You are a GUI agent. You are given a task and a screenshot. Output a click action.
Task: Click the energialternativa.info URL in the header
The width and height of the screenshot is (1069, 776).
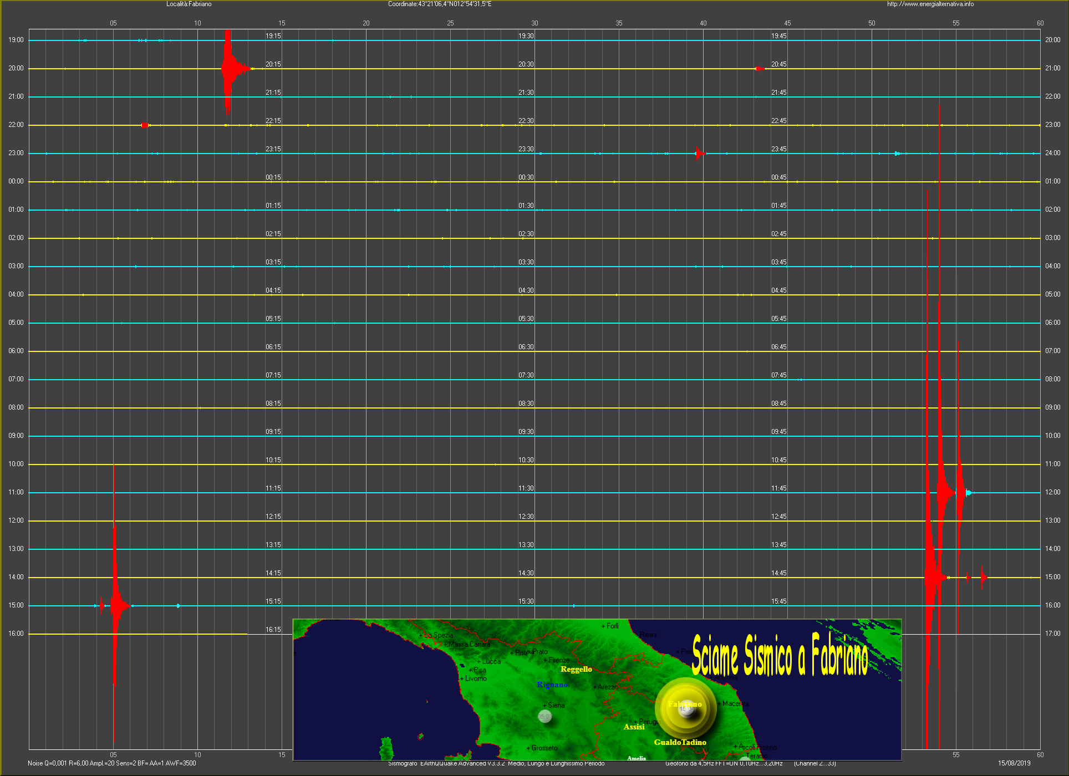point(930,4)
